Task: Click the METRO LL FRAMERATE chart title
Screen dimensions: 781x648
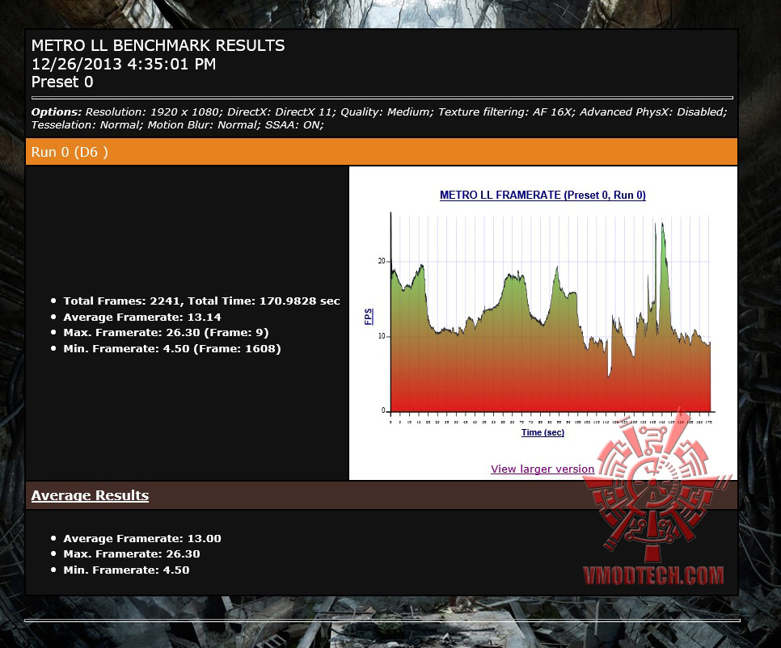Action: [x=542, y=195]
